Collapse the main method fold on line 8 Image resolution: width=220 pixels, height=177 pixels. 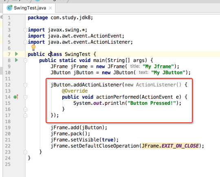point(25,60)
